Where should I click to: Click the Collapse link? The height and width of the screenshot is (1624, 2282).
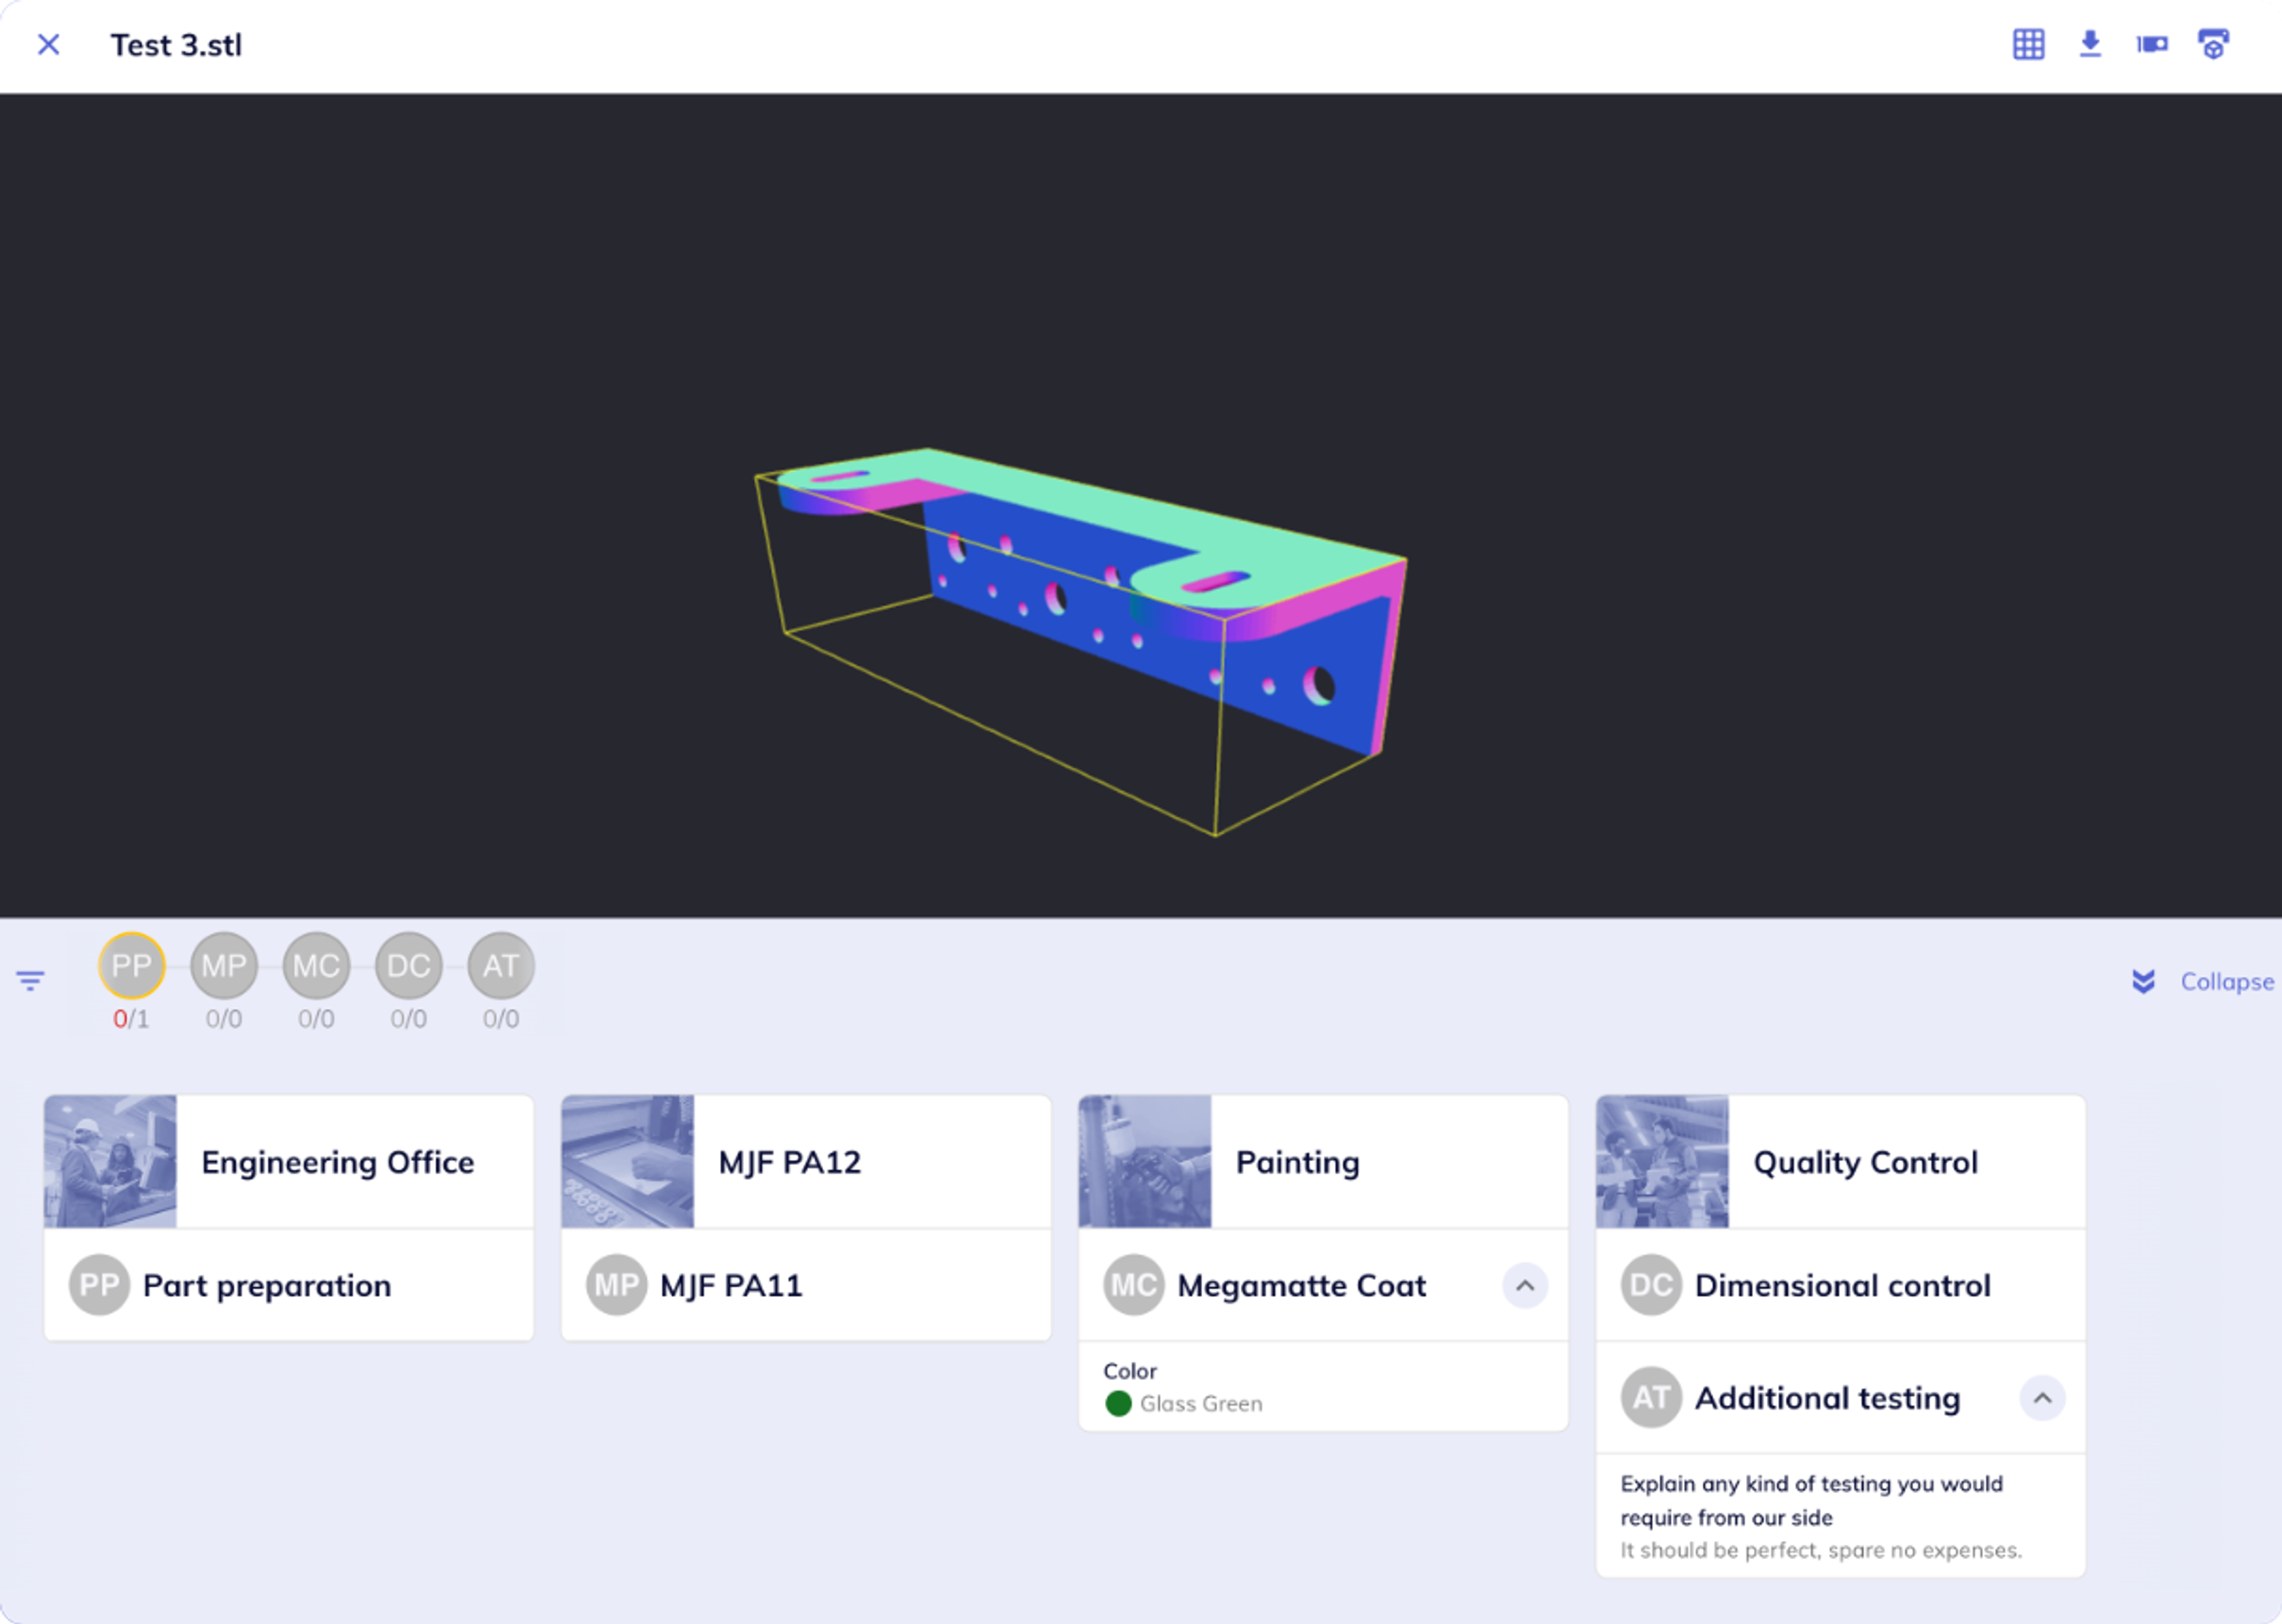point(2226,982)
